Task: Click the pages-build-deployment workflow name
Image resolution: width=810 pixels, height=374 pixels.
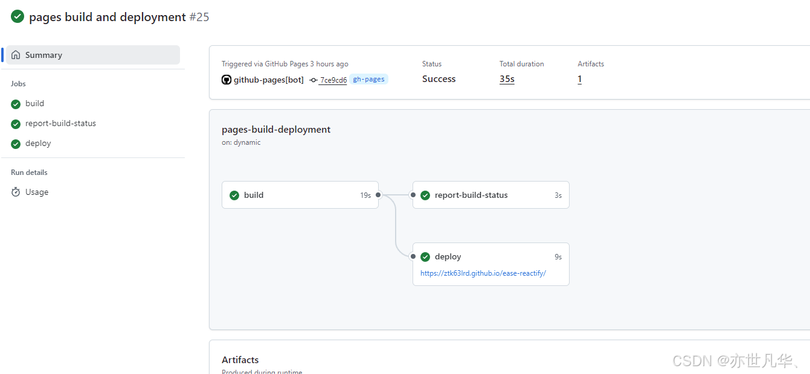Action: click(276, 130)
